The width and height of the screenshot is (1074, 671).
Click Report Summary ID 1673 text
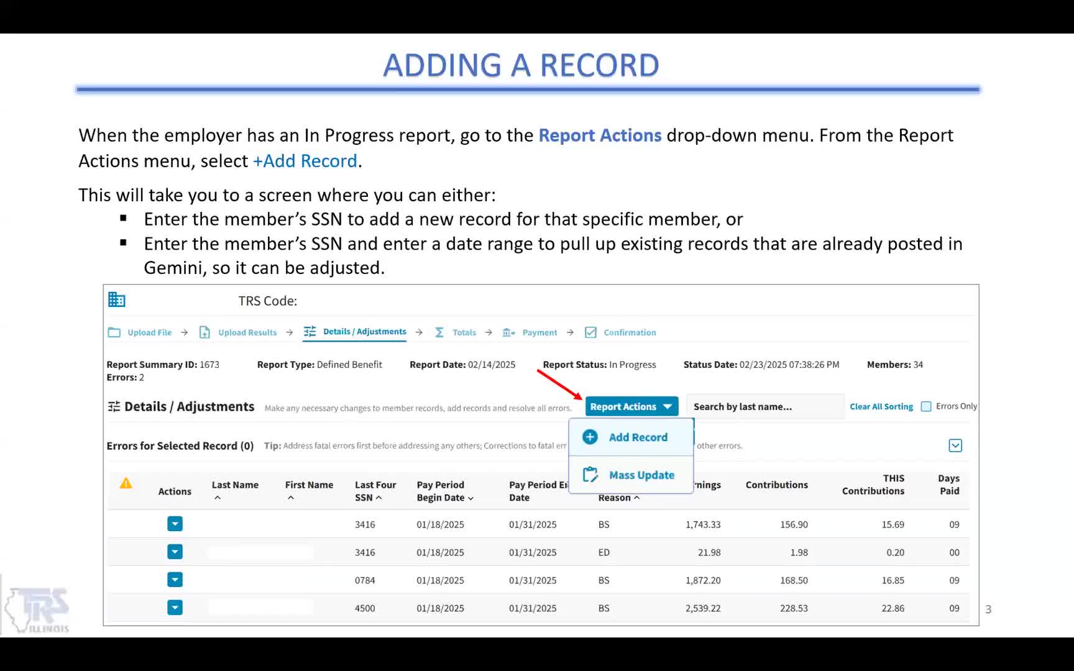tap(163, 365)
